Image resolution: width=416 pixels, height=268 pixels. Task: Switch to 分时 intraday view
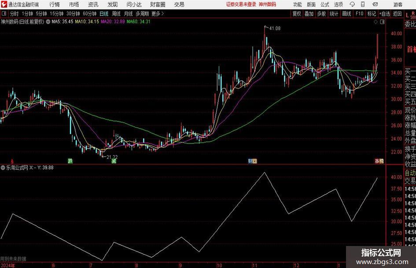pyautogui.click(x=15, y=14)
